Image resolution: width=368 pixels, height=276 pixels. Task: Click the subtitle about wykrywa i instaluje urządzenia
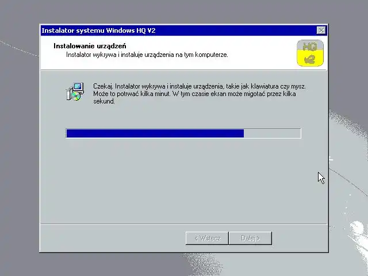(147, 55)
